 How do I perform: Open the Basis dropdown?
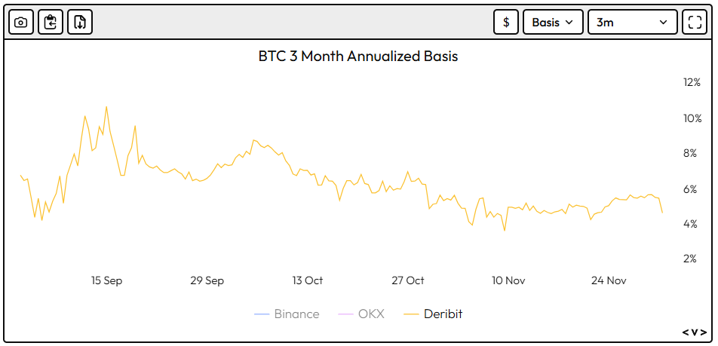tap(553, 22)
